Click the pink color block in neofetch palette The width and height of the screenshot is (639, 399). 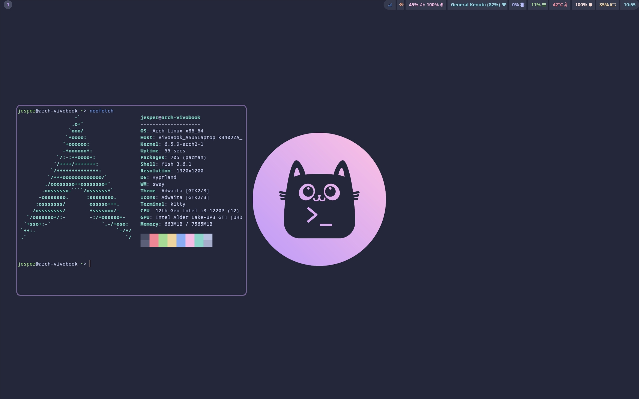pyautogui.click(x=190, y=240)
